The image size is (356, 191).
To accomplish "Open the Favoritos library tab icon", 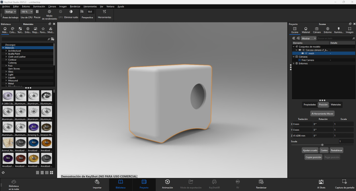I will [x=43, y=29].
